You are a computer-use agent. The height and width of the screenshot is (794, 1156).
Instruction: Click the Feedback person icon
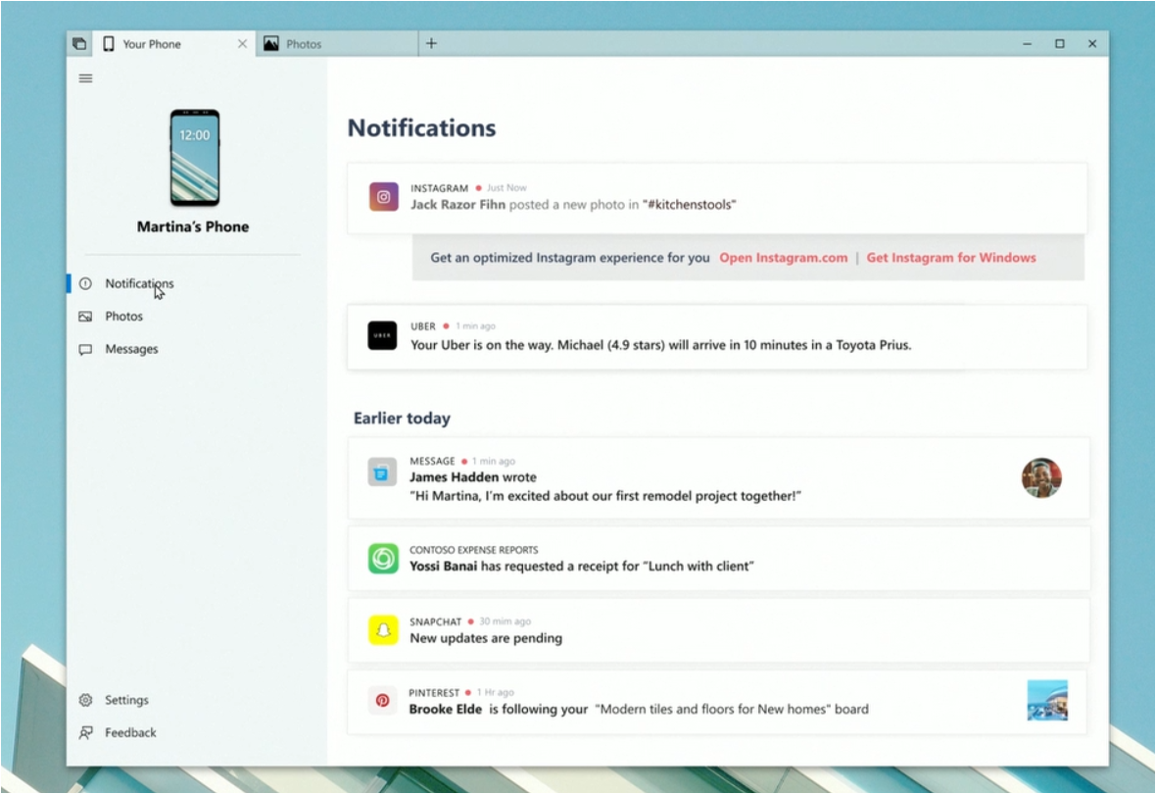[x=85, y=733]
